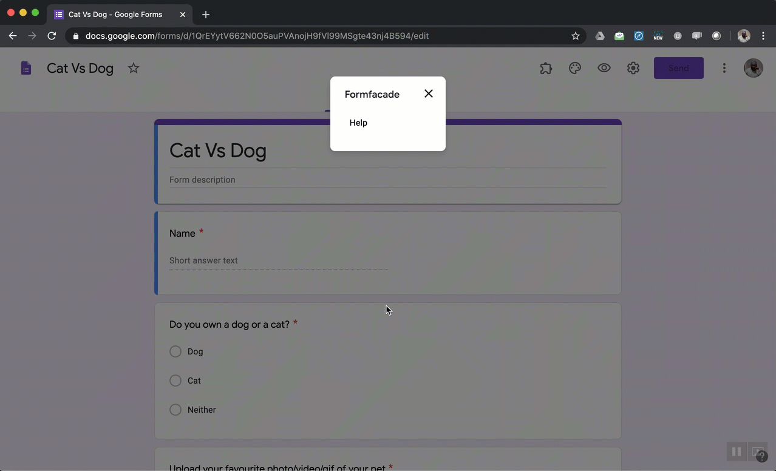Screen dimensions: 776x471
Task: Open the Formfacade compass extension icon
Action: pos(639,36)
